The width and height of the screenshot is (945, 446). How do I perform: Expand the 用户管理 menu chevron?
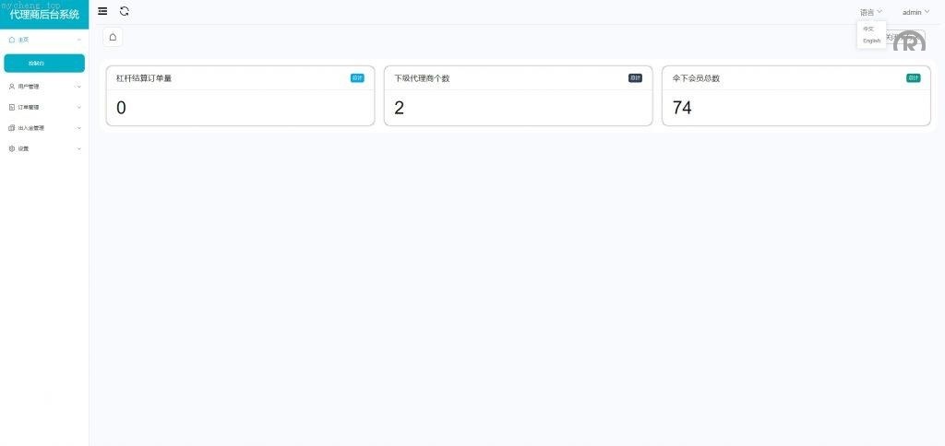tap(79, 87)
